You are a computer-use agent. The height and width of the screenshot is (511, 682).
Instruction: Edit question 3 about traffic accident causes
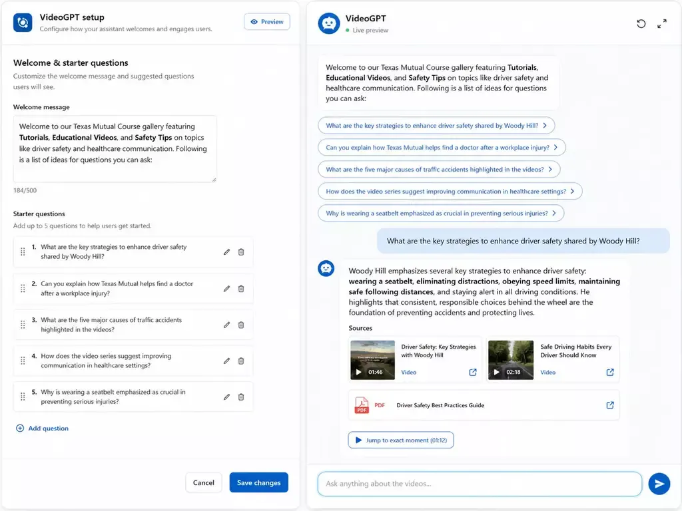(x=226, y=325)
